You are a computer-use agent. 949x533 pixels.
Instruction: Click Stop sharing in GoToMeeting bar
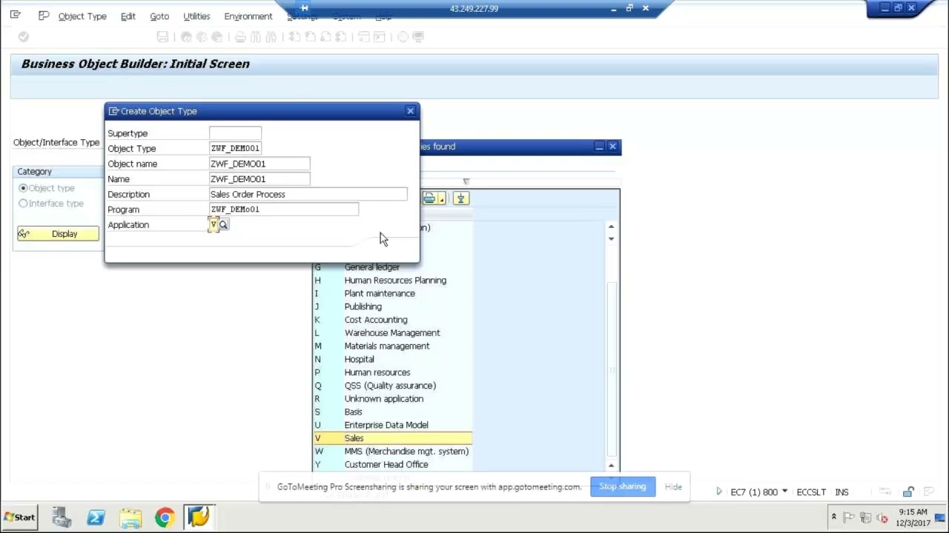[623, 486]
